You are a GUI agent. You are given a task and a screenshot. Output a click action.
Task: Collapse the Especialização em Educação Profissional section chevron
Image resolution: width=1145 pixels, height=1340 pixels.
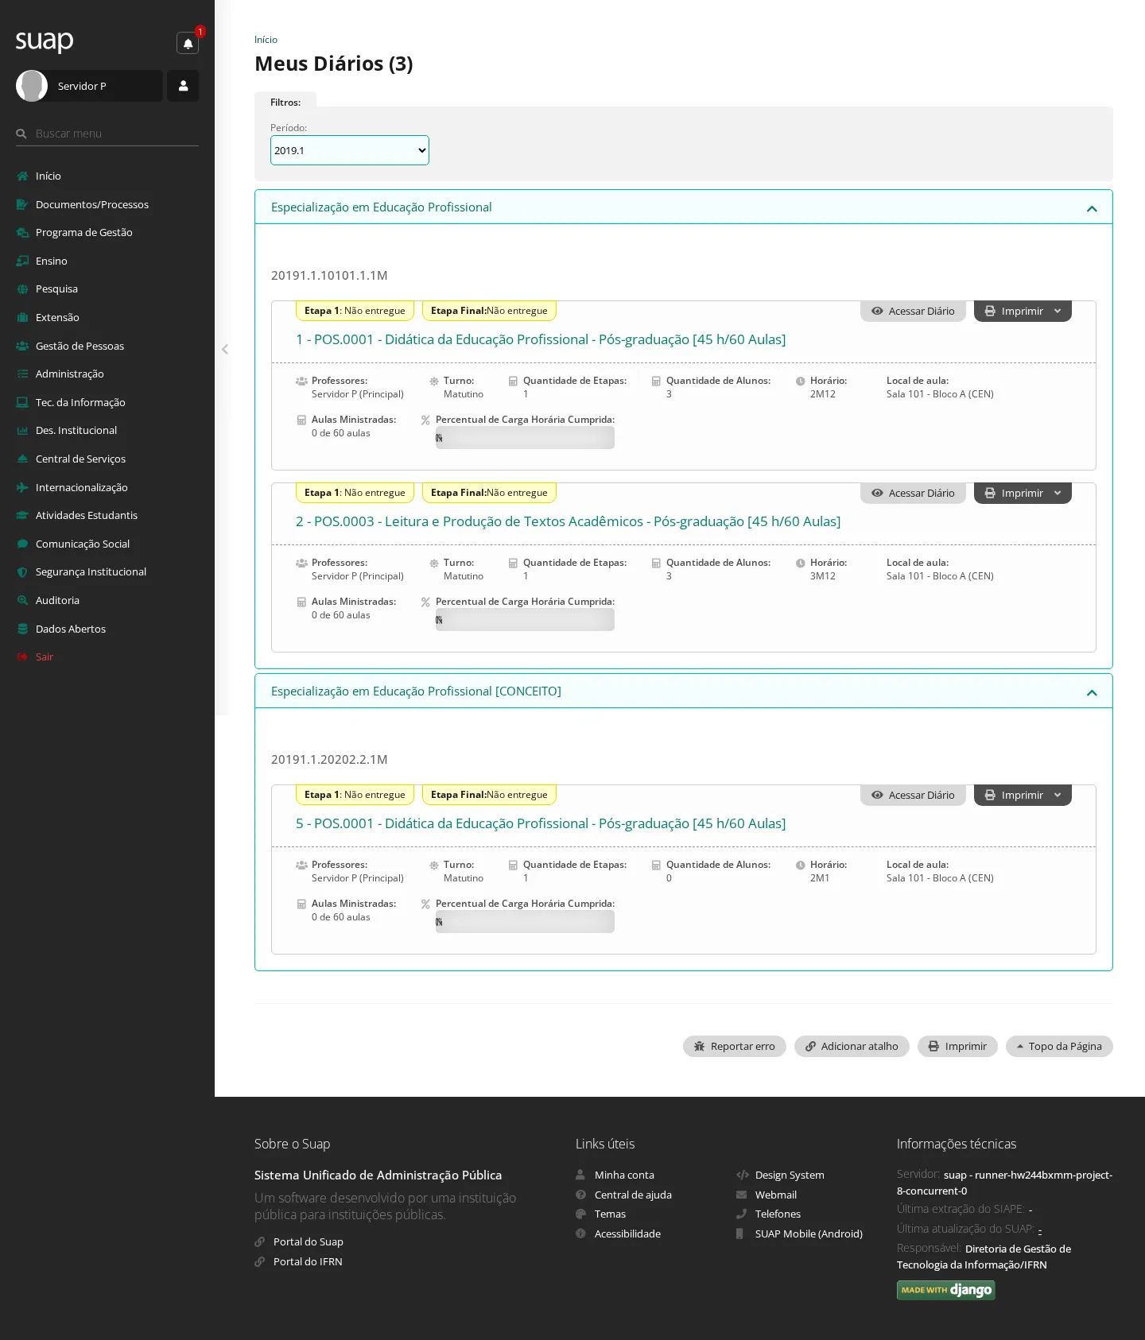coord(1092,208)
